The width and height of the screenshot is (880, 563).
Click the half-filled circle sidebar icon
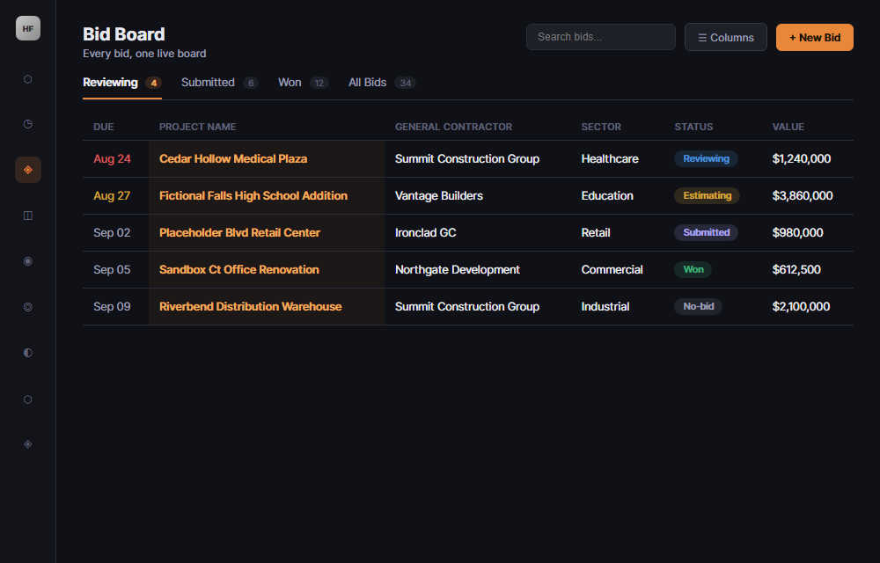pos(27,352)
